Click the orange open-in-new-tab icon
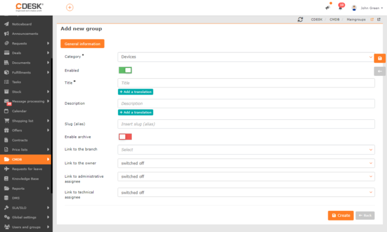The image size is (387, 232). click(x=372, y=19)
